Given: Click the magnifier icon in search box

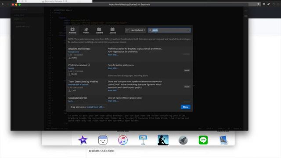Looking at the screenshot, I should (150, 30).
